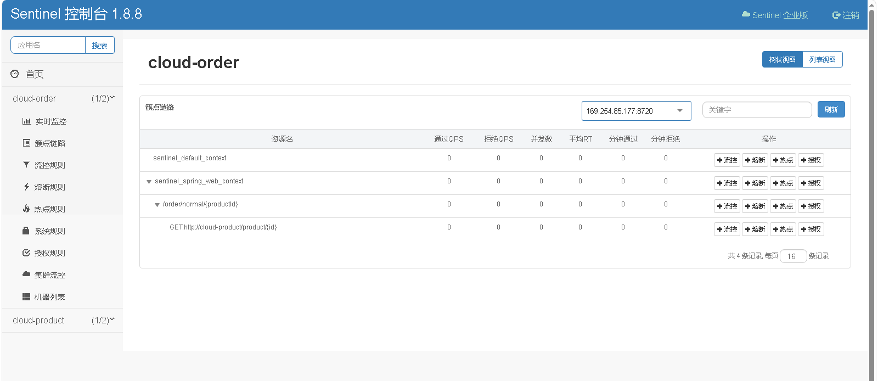Click the records-per-page field showing 16
This screenshot has height=381, width=878.
[x=793, y=256]
